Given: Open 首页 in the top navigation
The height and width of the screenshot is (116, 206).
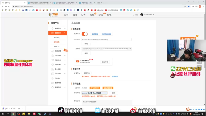Looking at the screenshot, I should (x=66, y=15).
